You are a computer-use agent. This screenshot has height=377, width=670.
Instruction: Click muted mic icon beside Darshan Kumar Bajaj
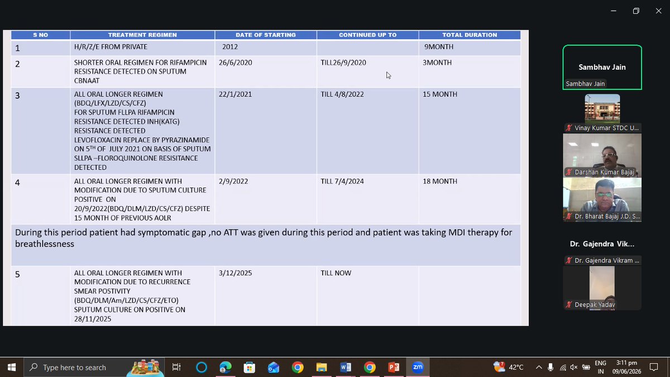[x=569, y=172]
